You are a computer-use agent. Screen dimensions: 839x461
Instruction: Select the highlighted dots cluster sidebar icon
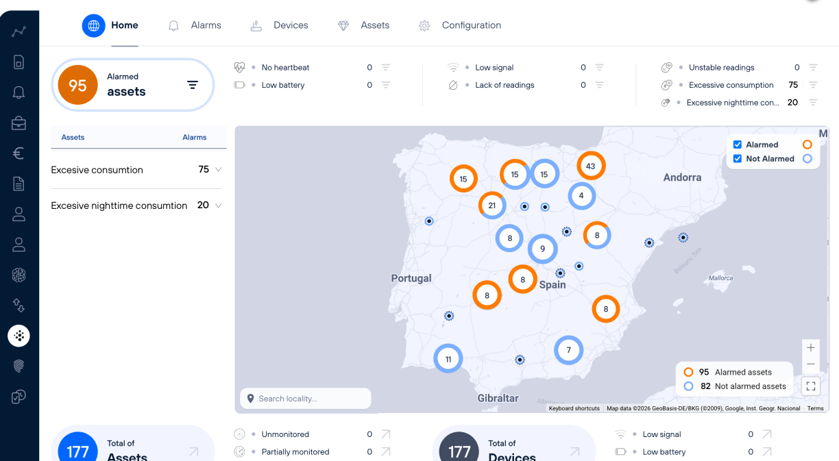click(x=19, y=336)
